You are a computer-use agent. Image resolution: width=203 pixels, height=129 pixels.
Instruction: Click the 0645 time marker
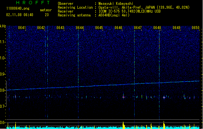pyautogui.click(x=99, y=28)
